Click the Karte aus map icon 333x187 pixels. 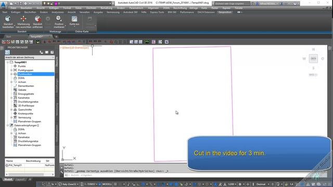pyautogui.click(x=74, y=19)
